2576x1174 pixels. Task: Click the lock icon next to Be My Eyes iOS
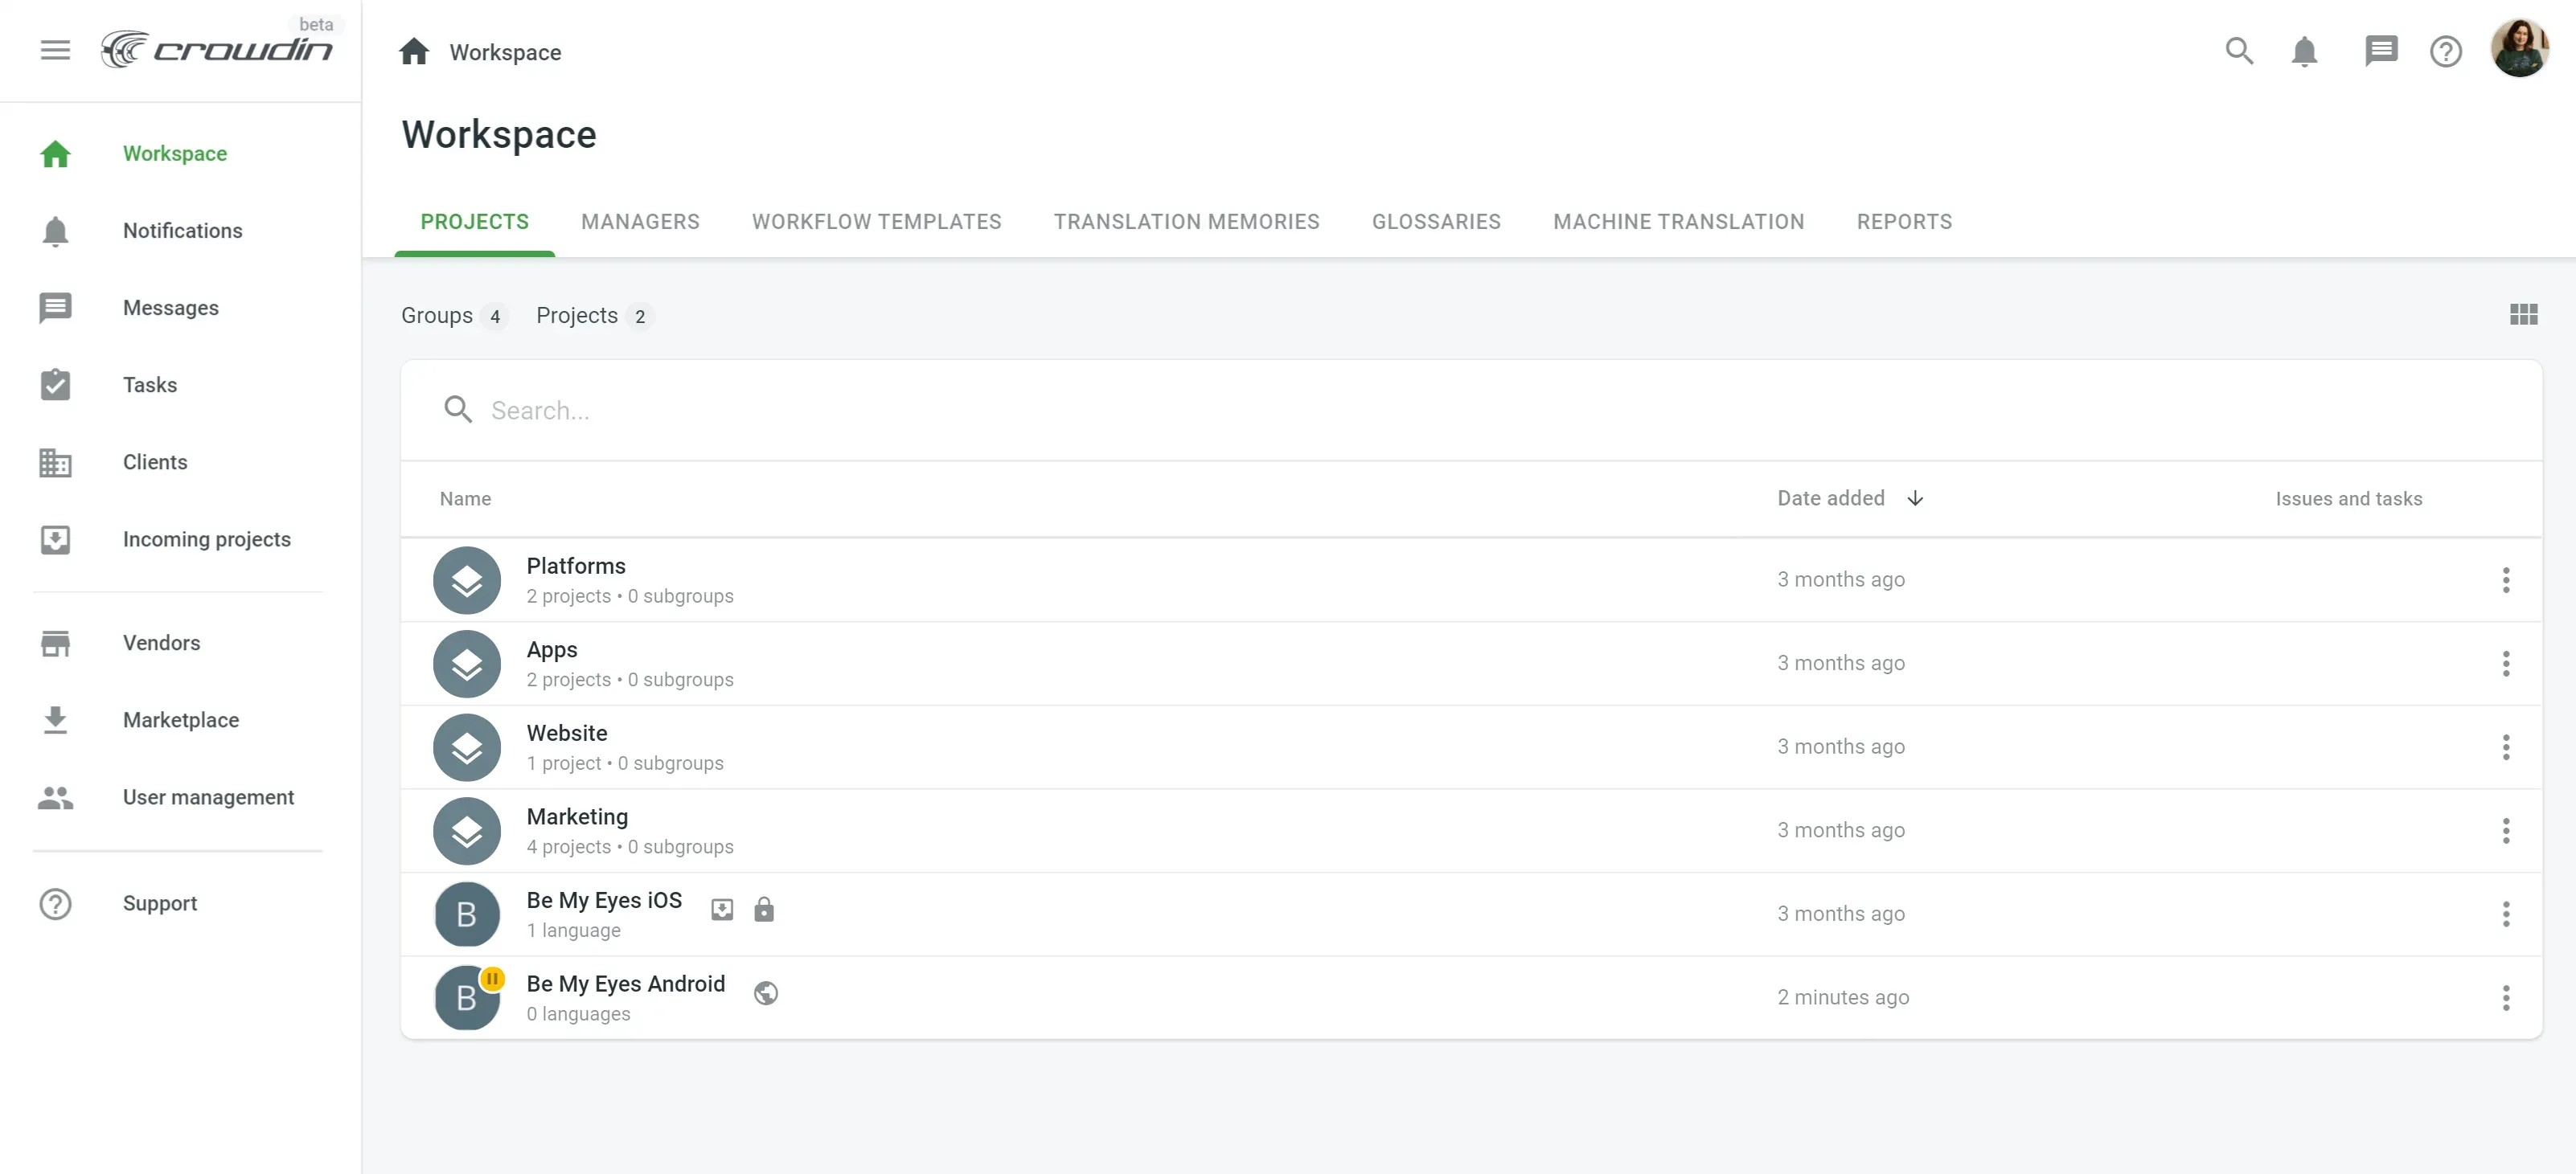tap(764, 909)
